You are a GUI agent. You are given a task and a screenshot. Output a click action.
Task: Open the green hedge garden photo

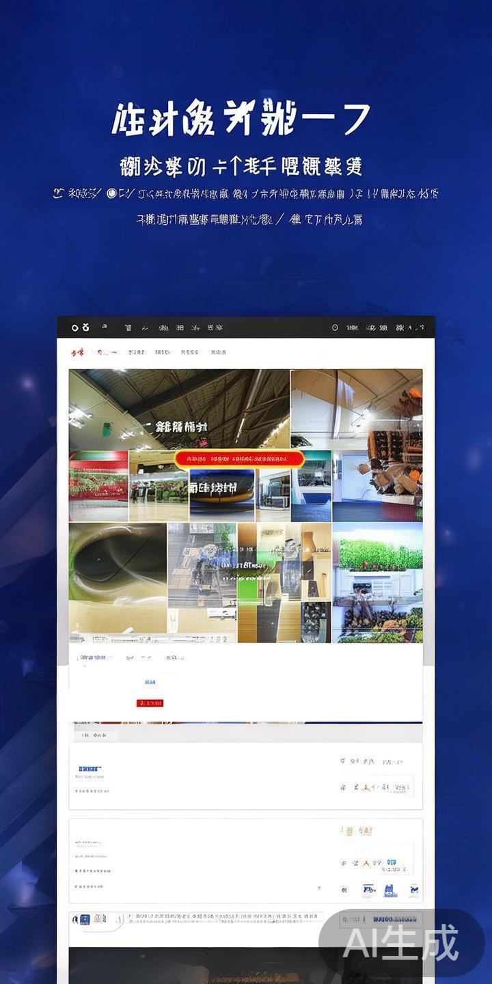377,583
